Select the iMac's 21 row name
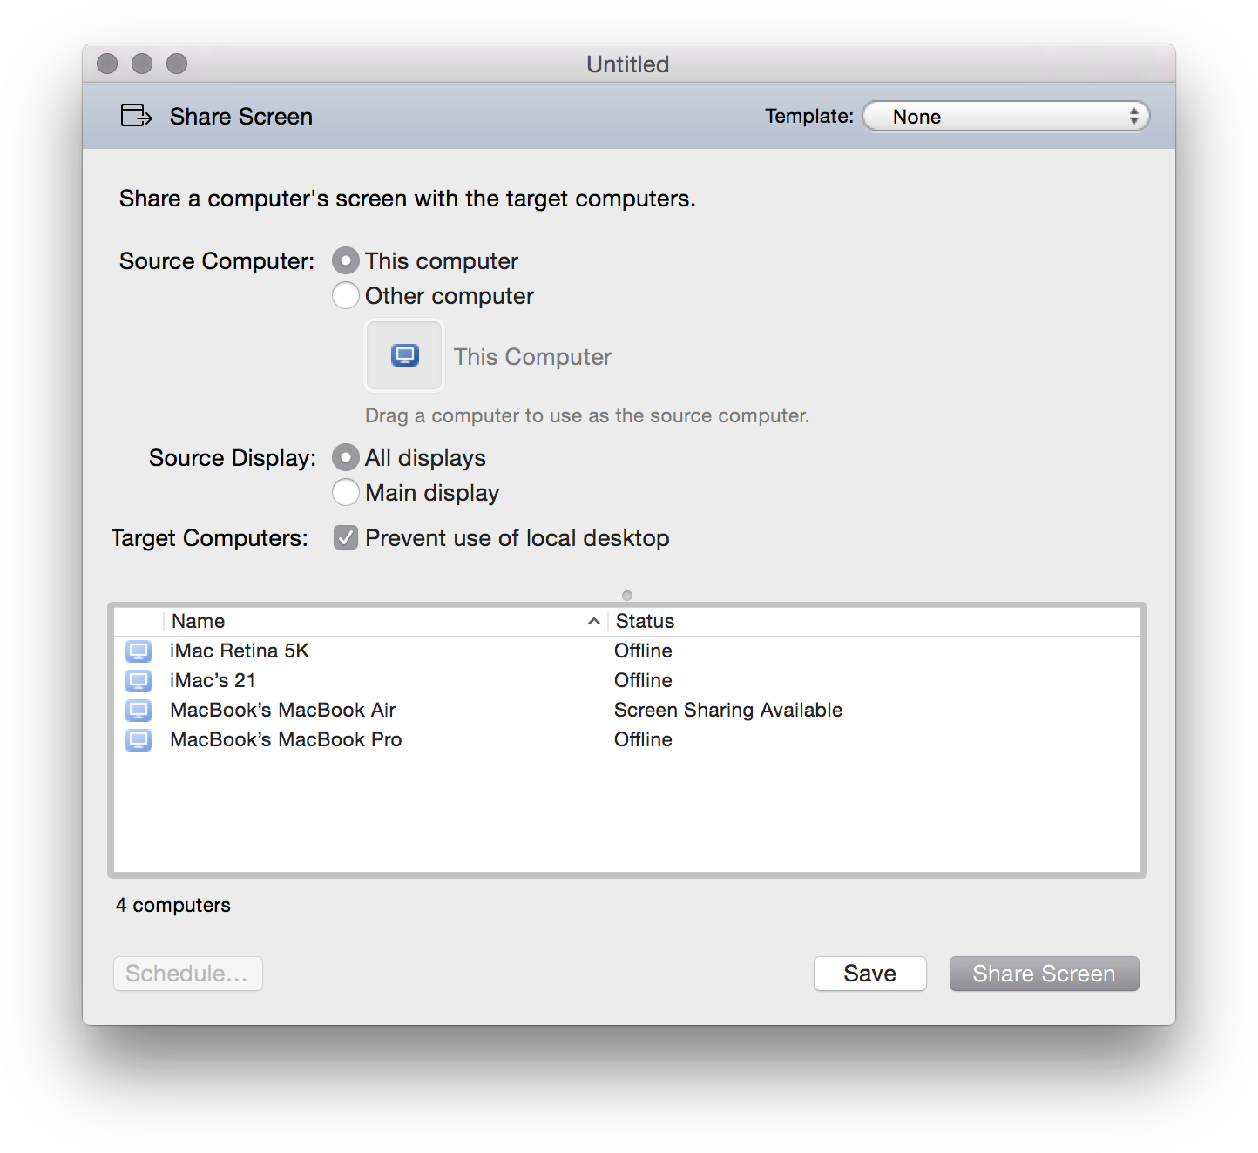Screen dimensions: 1258x1153 coord(213,680)
